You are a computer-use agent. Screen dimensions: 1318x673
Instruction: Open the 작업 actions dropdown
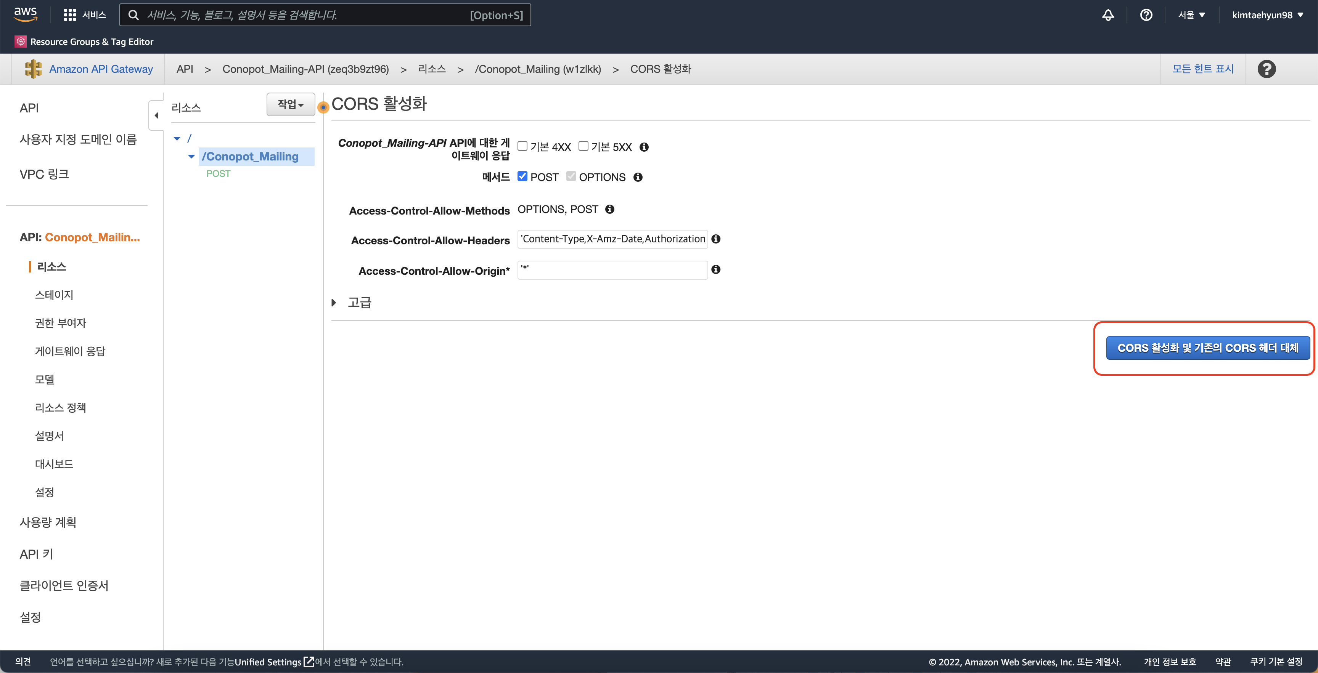click(x=290, y=105)
